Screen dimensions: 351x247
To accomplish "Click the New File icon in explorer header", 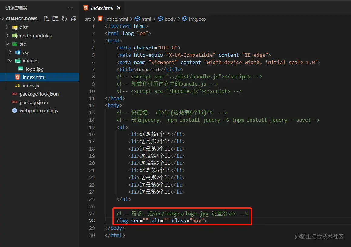I will tap(46, 19).
